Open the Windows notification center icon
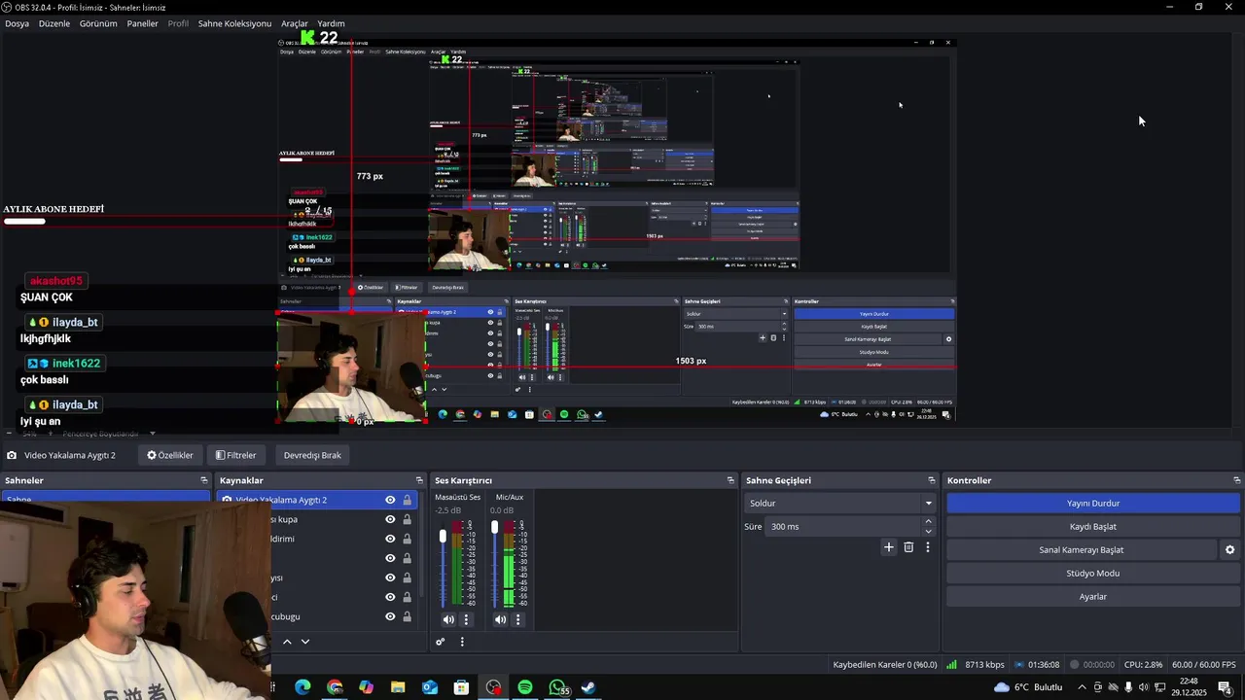 point(1225,687)
